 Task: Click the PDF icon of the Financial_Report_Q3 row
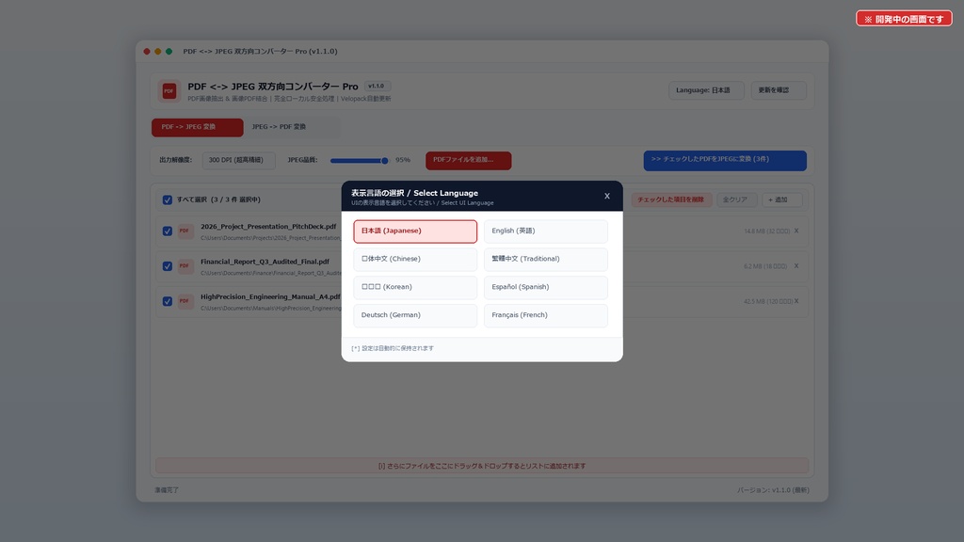tap(185, 266)
